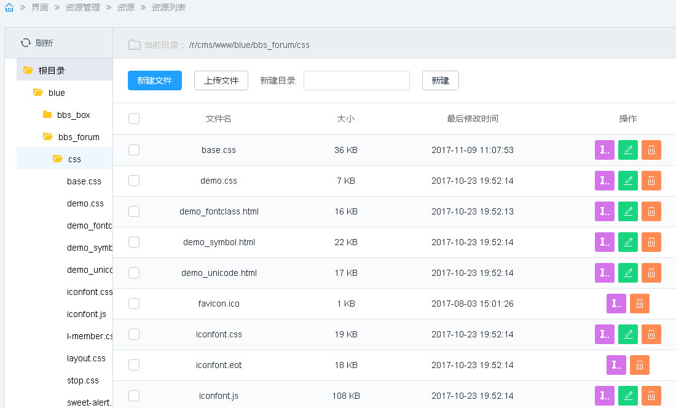Click the 新建文件 button

[x=155, y=80]
